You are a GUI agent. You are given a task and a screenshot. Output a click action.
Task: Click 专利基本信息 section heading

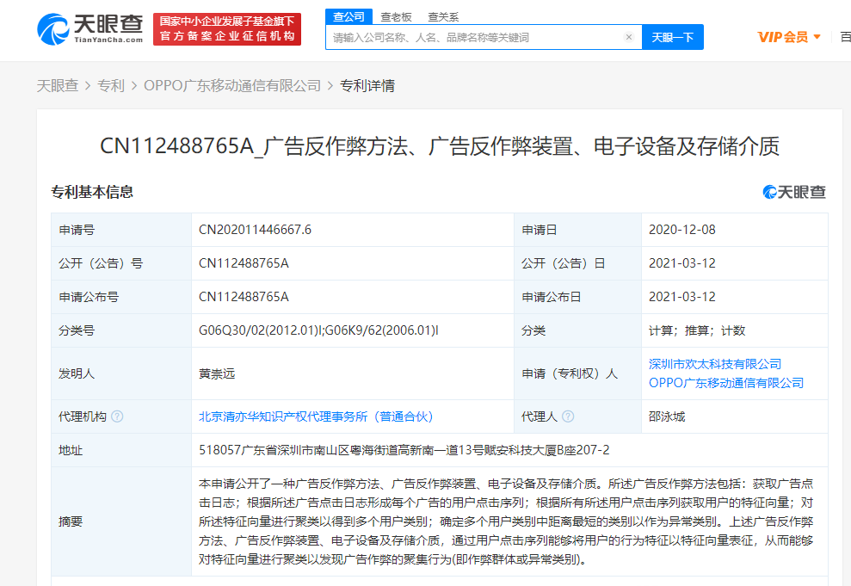pos(92,192)
